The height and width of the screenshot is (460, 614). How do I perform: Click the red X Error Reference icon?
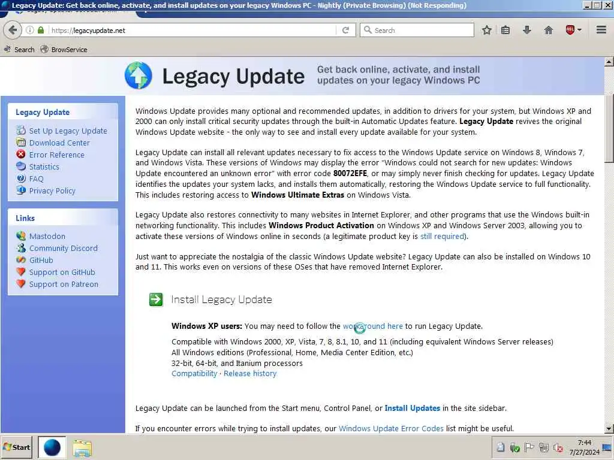[x=21, y=154]
